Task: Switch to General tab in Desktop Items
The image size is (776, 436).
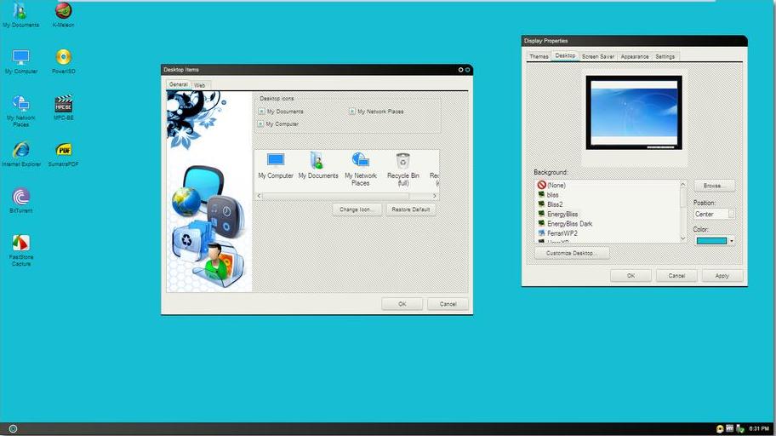Action: click(179, 84)
